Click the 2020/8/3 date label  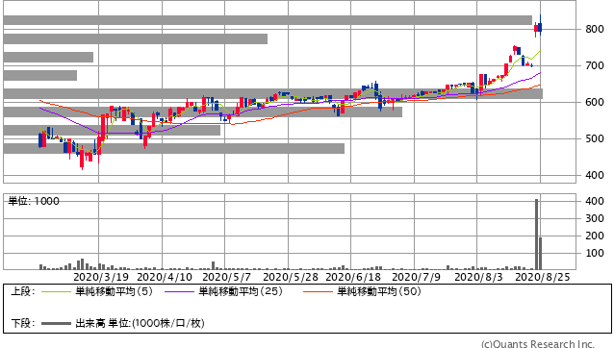pyautogui.click(x=478, y=277)
